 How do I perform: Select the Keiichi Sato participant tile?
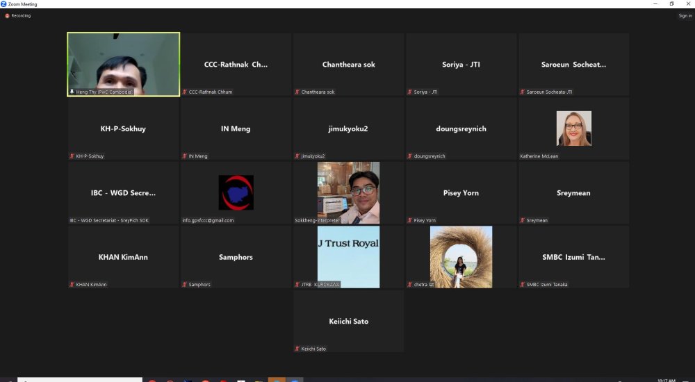pos(348,321)
